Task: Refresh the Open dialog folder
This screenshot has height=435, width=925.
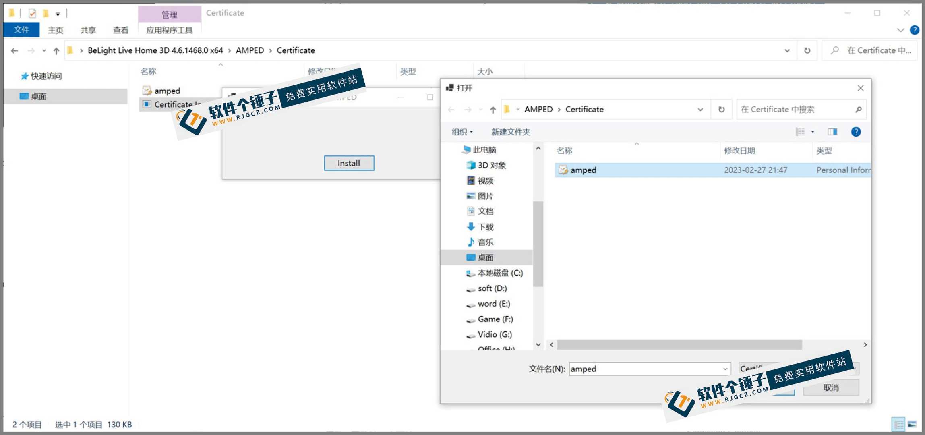Action: (x=721, y=110)
